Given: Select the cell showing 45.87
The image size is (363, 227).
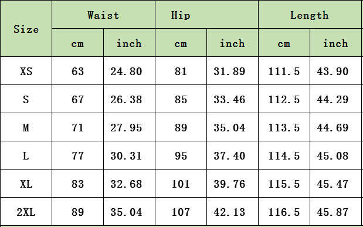Looking at the screenshot, I should (x=335, y=212).
